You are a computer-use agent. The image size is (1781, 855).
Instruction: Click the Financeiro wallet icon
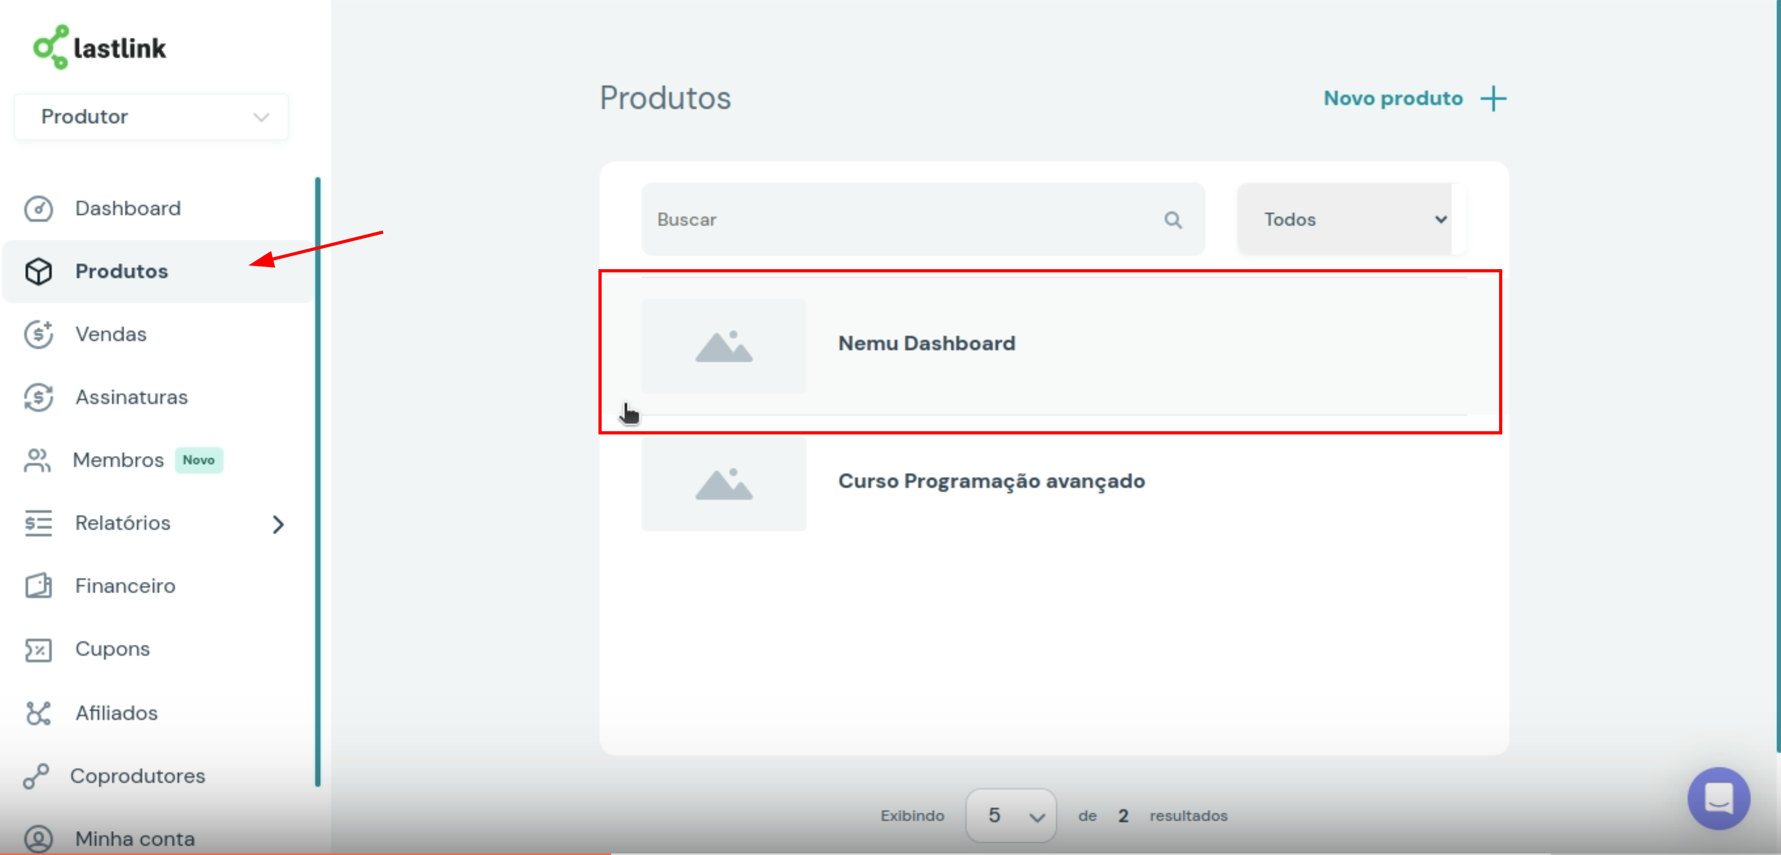click(39, 586)
